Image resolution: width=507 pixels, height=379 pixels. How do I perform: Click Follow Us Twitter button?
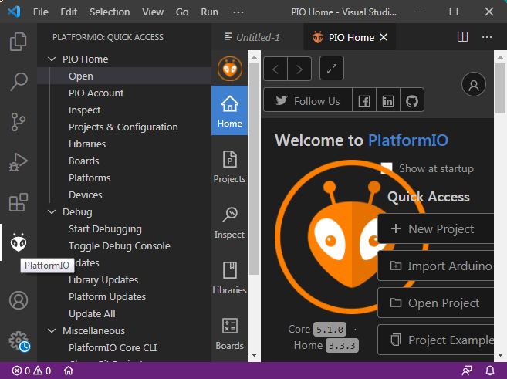click(x=308, y=100)
